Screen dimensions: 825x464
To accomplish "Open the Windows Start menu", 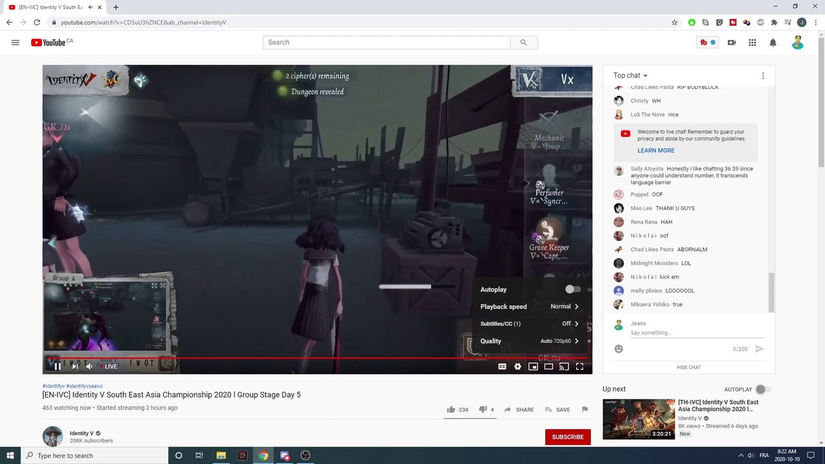I will (x=10, y=456).
